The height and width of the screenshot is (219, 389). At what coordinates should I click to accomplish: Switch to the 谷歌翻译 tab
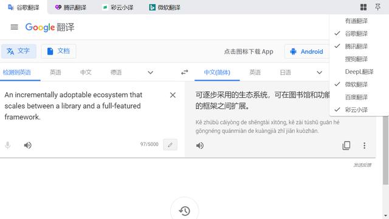(x=24, y=7)
